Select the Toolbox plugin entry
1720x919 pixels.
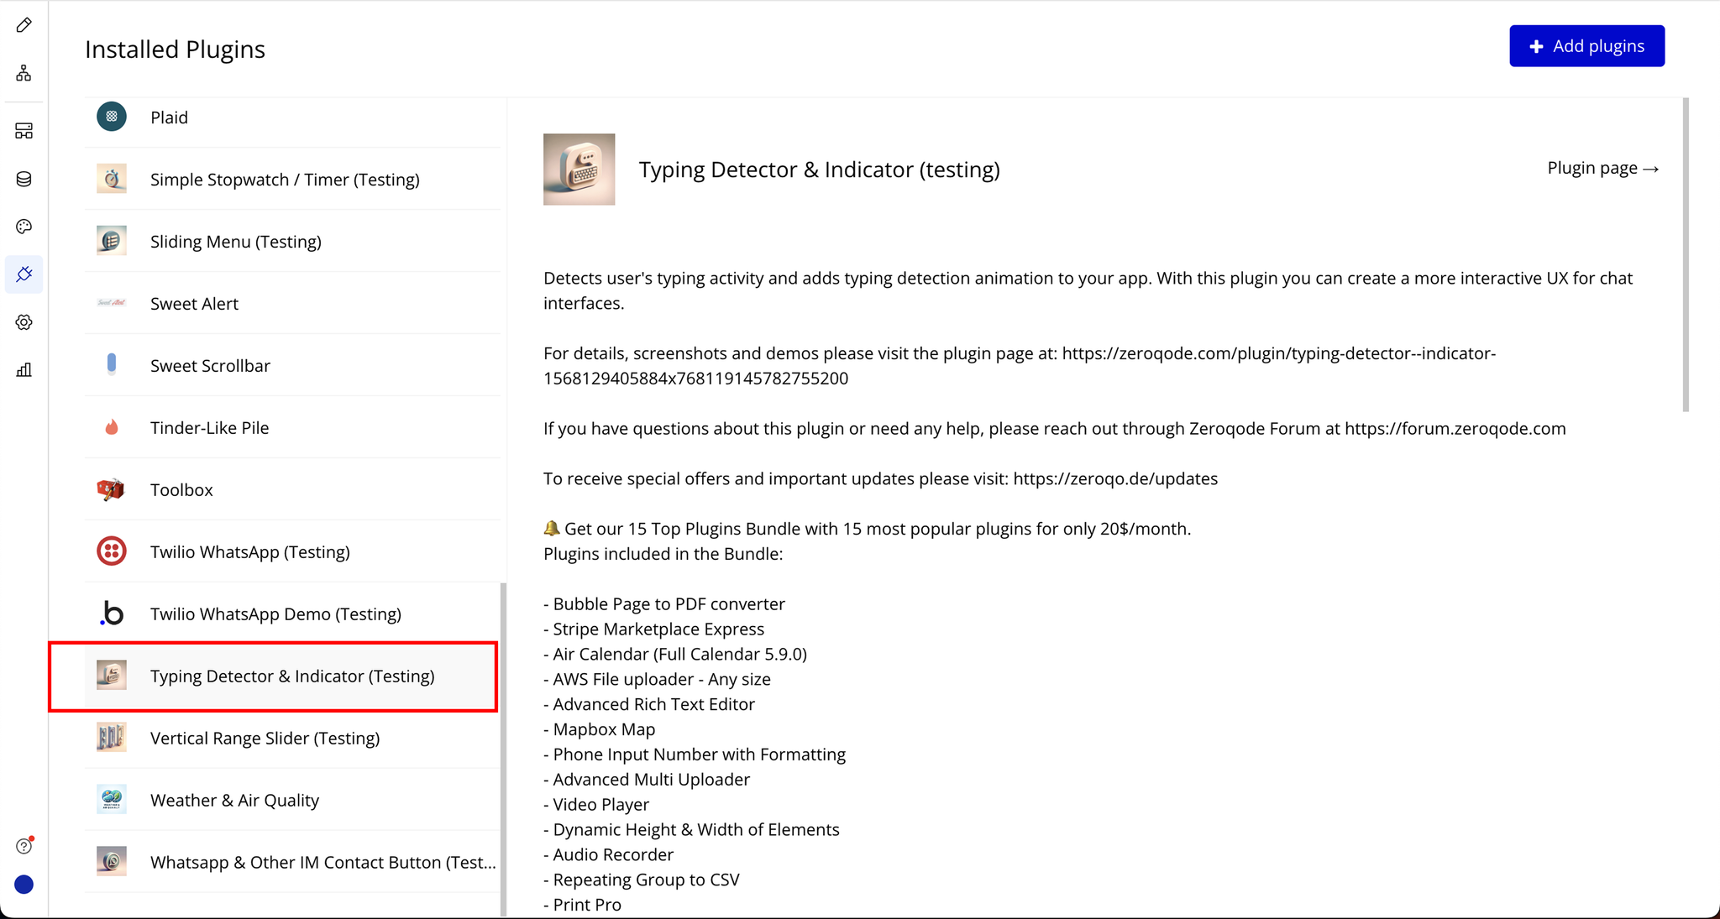181,490
